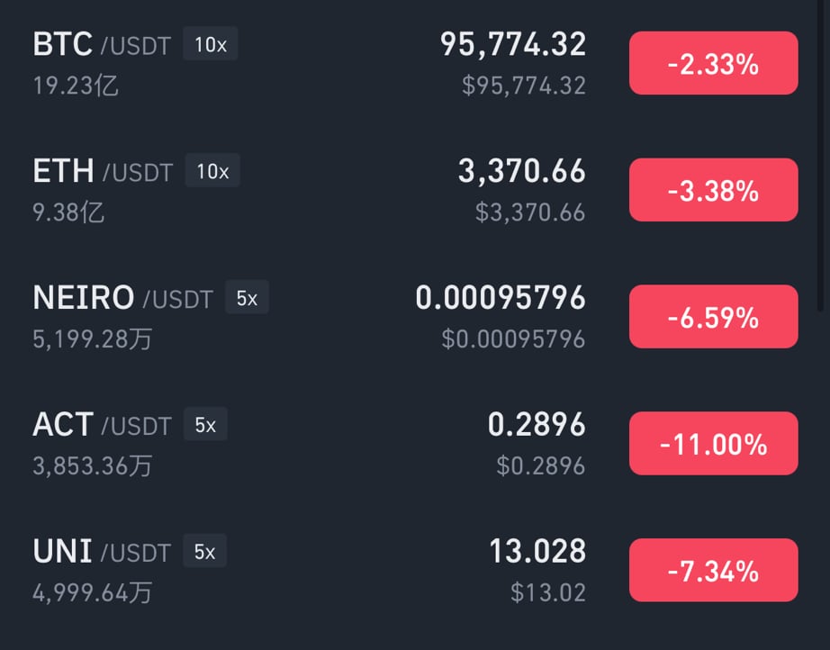Open the UNI/USDT trading pair
This screenshot has width=830, height=650.
pos(415,571)
